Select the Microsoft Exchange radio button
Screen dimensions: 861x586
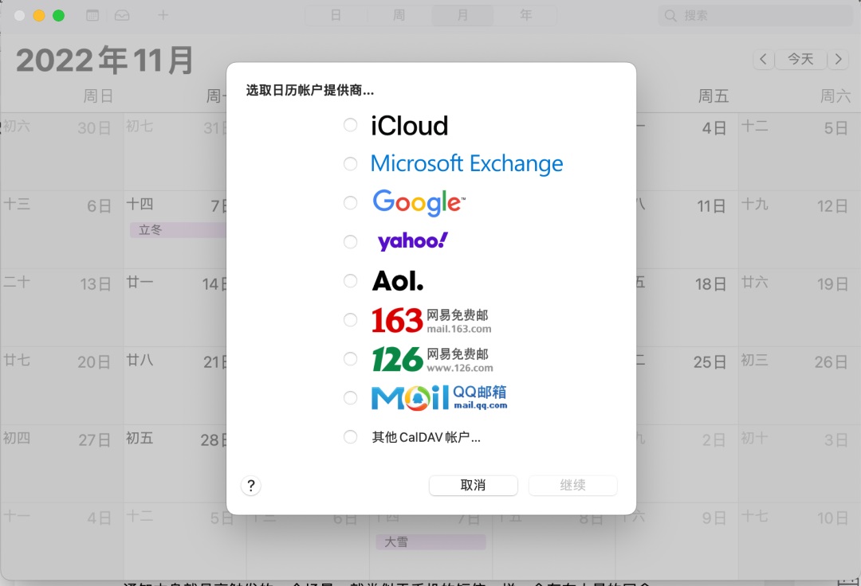(x=350, y=163)
